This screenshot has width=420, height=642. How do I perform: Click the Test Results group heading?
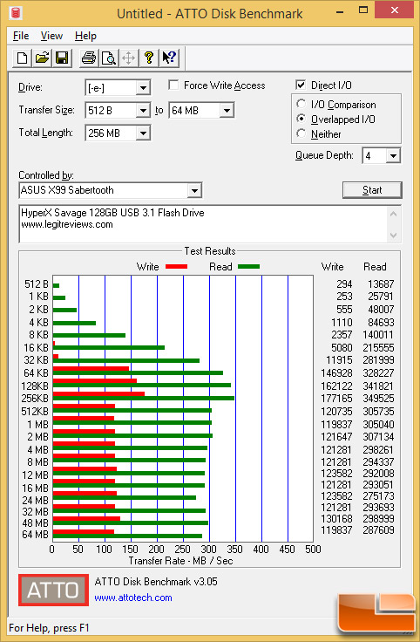(210, 251)
